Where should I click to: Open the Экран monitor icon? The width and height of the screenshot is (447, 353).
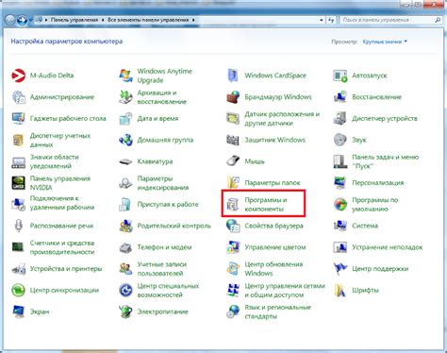(18, 311)
